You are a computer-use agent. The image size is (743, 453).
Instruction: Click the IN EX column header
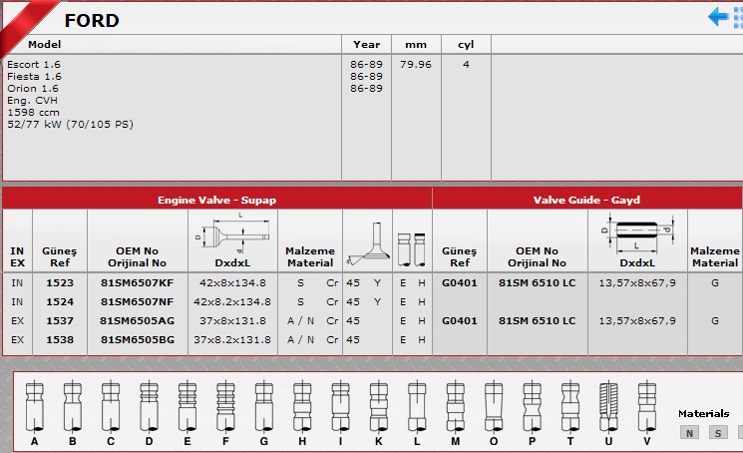17,256
